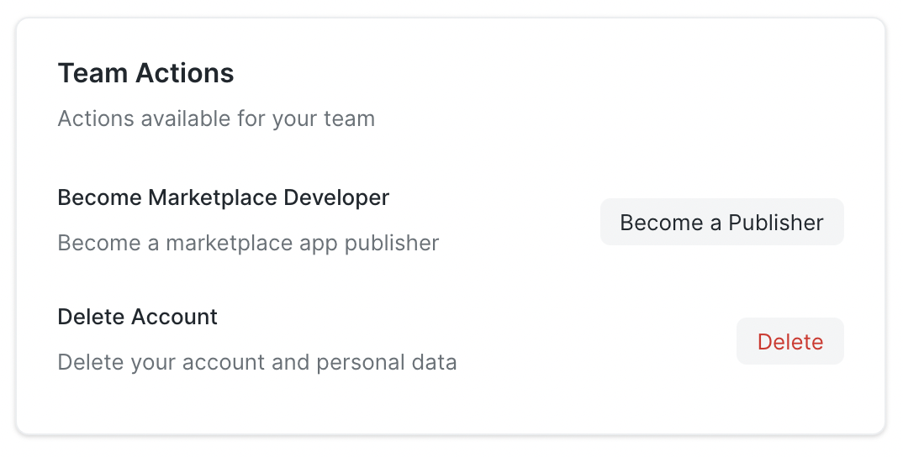Click the Become a Publisher button
This screenshot has height=457, width=903.
pyautogui.click(x=721, y=223)
